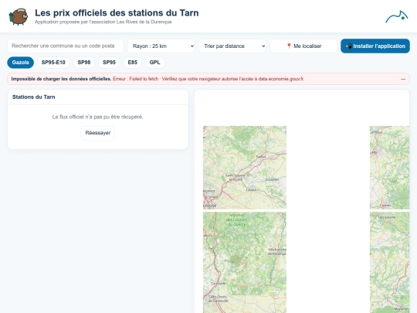The image size is (417, 313).
Task: Click the Me localiser button
Action: tap(303, 46)
